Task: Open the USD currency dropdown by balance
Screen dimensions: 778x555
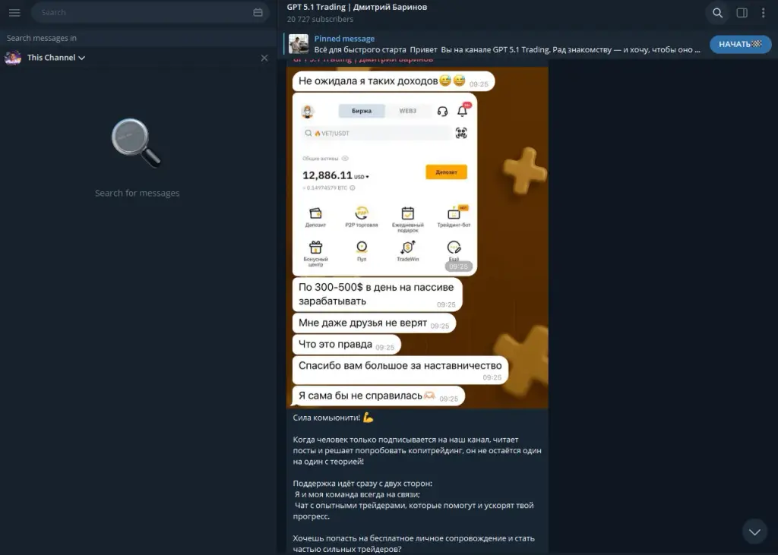Action: click(362, 177)
